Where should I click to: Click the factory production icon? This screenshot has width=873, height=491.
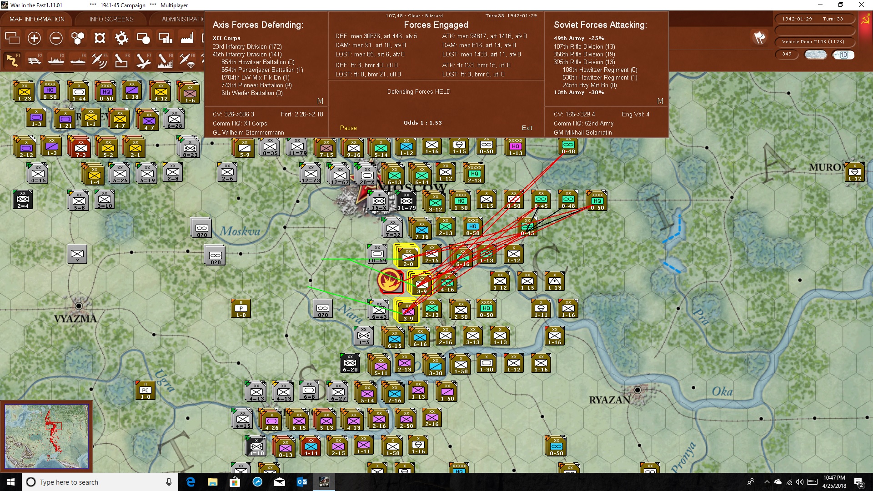[x=187, y=38]
